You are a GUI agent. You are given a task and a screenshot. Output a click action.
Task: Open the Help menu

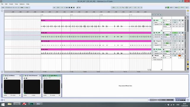click(28, 4)
